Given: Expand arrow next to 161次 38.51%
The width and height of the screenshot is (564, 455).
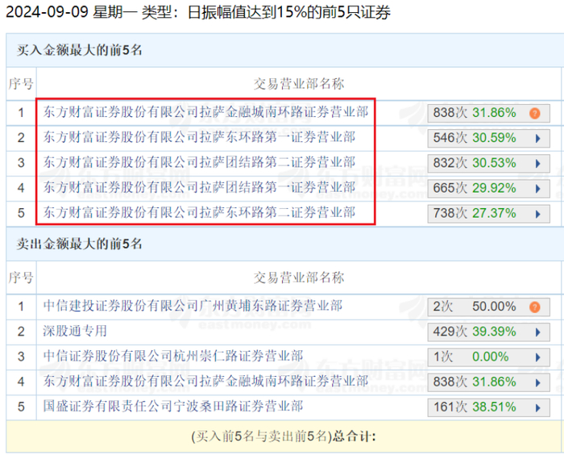Looking at the screenshot, I should coord(538,407).
